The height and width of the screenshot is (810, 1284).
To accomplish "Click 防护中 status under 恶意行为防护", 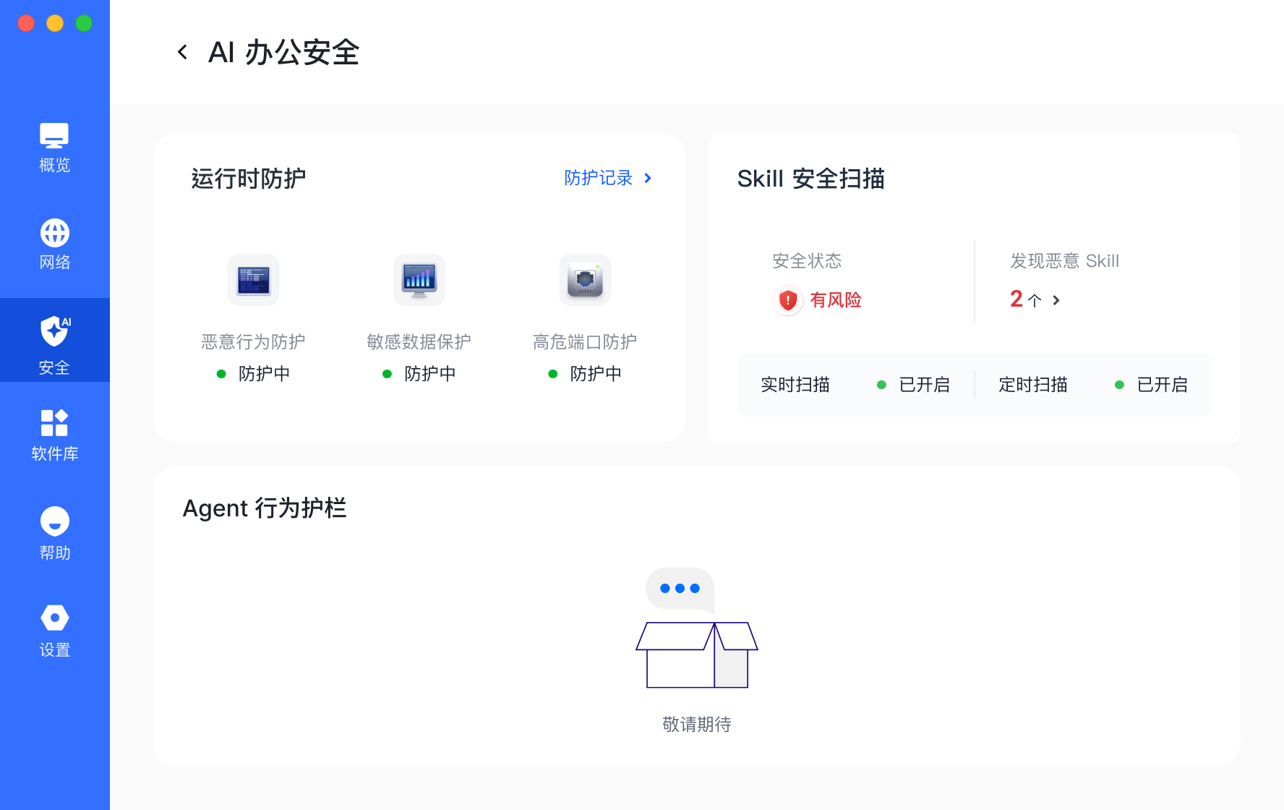I will tap(253, 373).
